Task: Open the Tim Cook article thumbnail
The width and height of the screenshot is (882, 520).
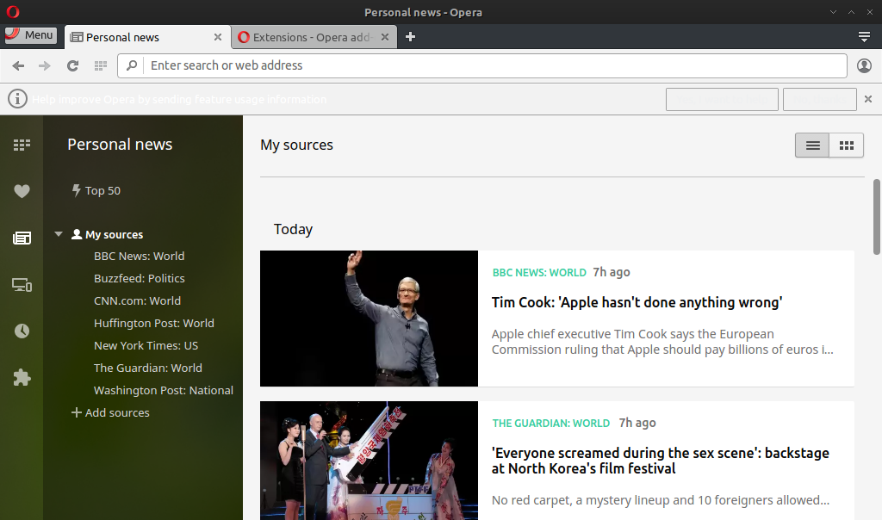Action: coord(369,319)
